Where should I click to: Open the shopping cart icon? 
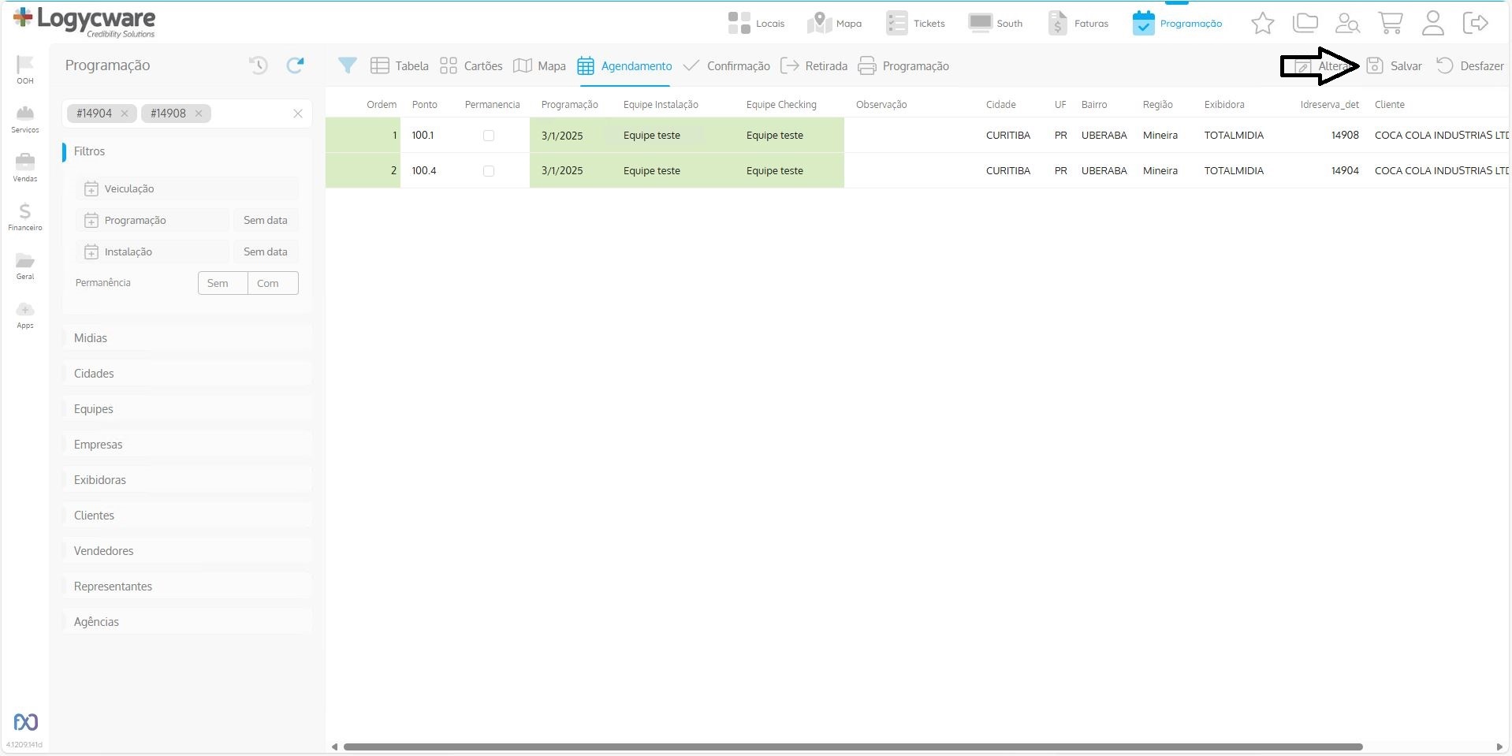point(1391,24)
